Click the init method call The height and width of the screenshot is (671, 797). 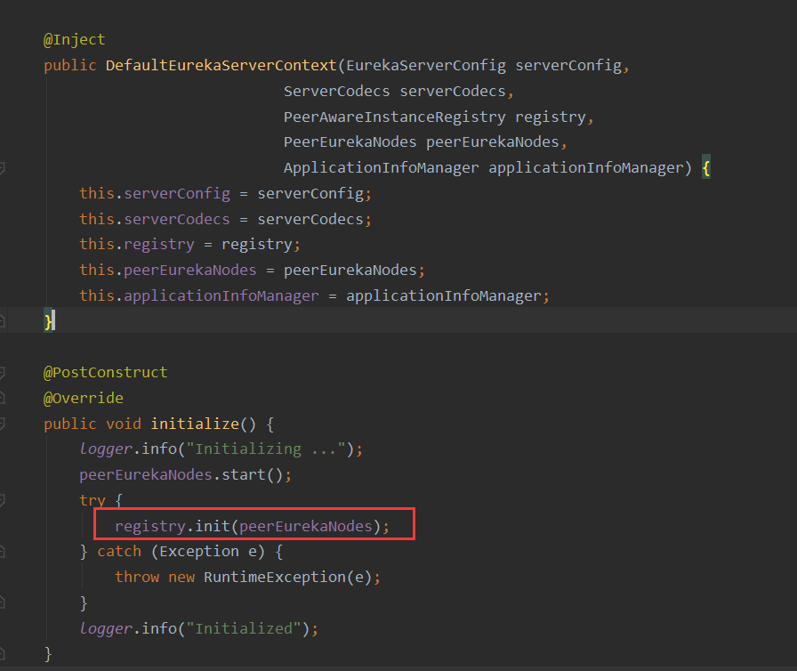pos(213,526)
